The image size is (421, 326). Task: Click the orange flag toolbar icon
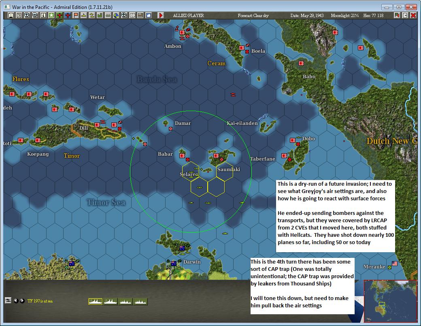(76, 15)
